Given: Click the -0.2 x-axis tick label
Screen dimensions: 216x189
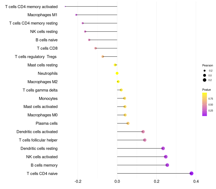Looking at the screenshot, I should pos(78,181).
